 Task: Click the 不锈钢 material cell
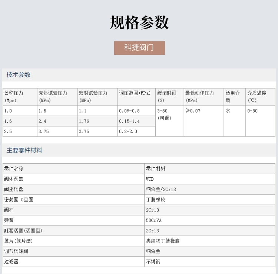[x=209, y=262]
